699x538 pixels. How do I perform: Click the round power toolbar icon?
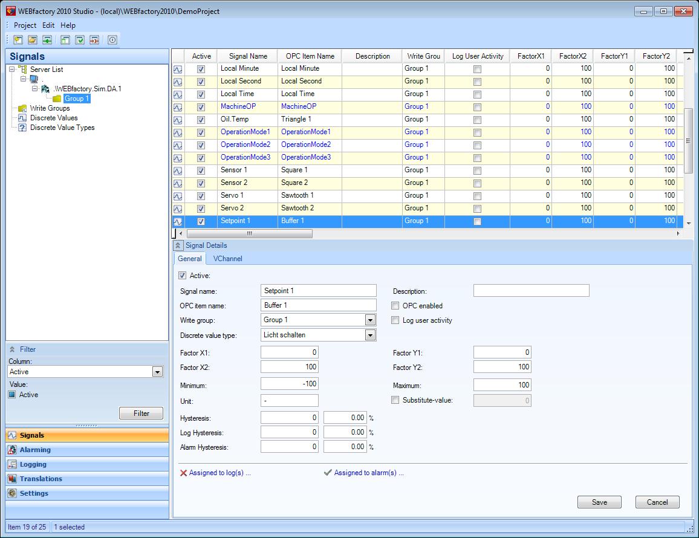point(112,40)
